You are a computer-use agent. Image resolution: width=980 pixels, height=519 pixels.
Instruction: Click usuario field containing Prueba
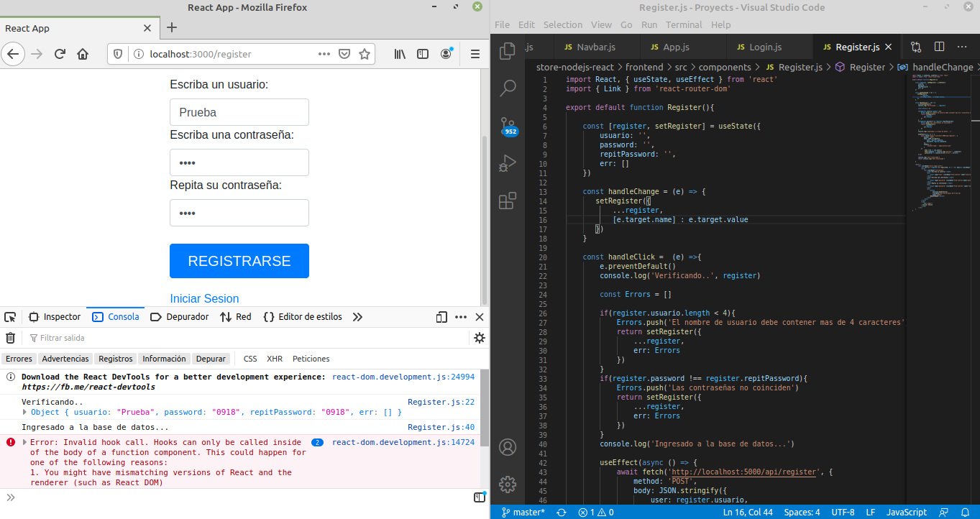tap(239, 112)
